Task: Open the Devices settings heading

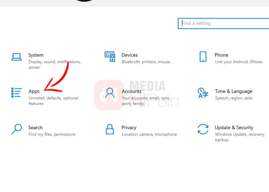Action: (x=129, y=55)
